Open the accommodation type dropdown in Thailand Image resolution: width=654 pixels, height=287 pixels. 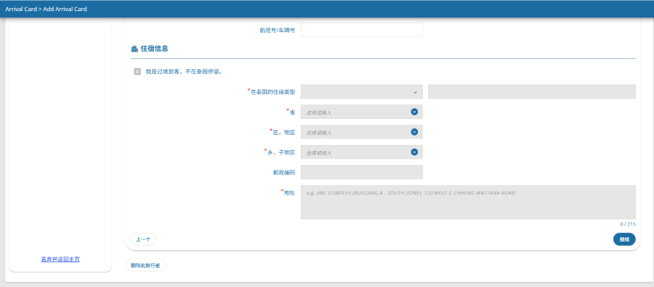(361, 92)
